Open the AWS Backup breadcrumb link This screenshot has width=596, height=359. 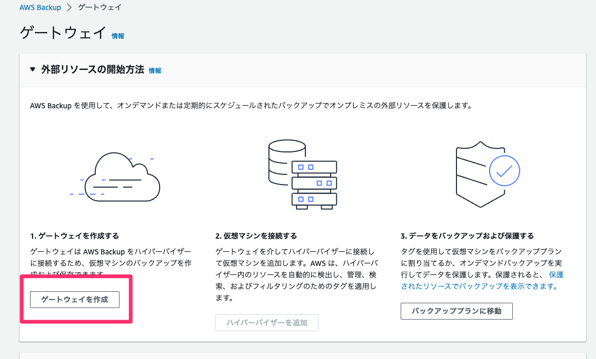41,7
